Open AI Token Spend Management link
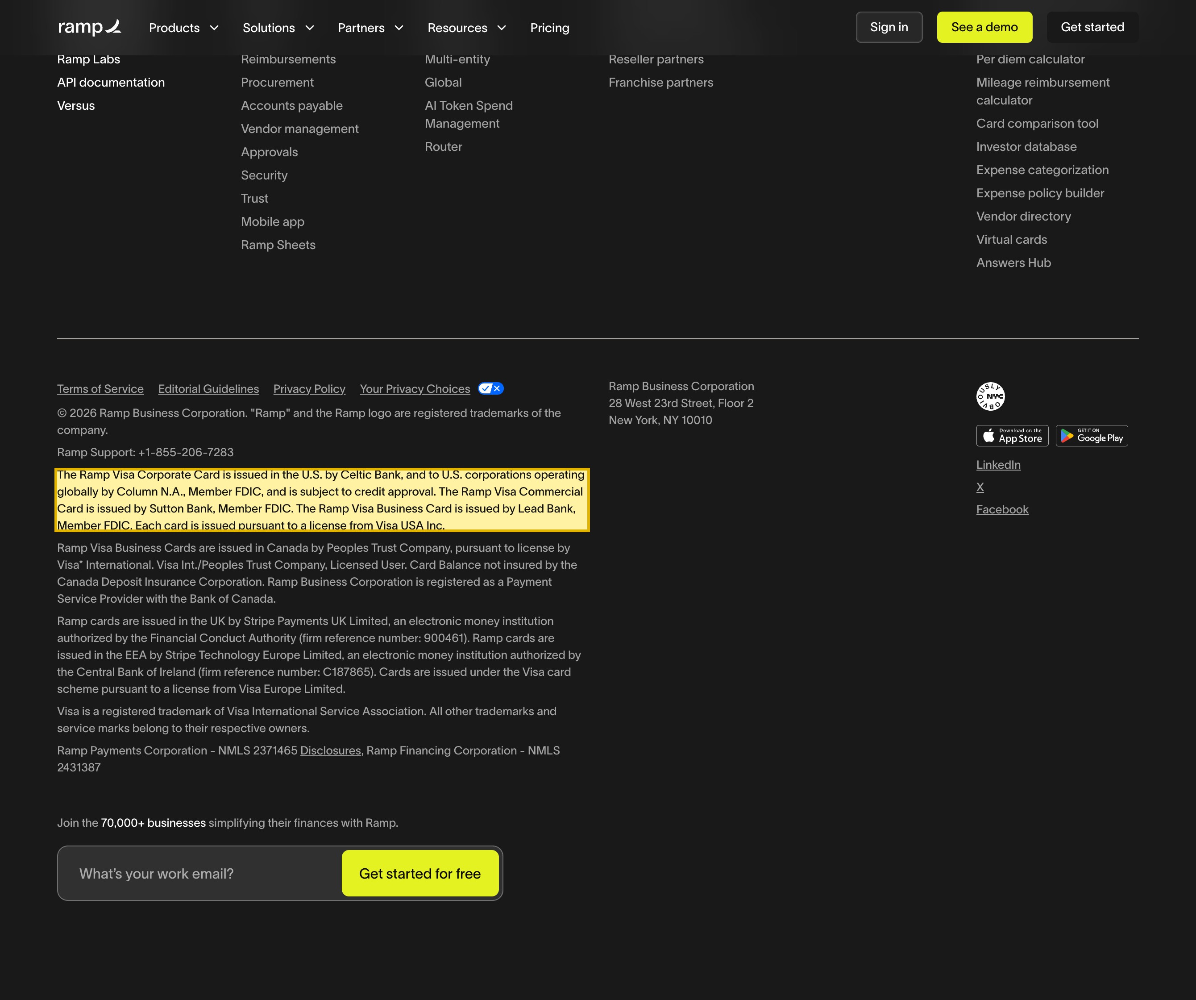This screenshot has width=1196, height=1000. 469,115
